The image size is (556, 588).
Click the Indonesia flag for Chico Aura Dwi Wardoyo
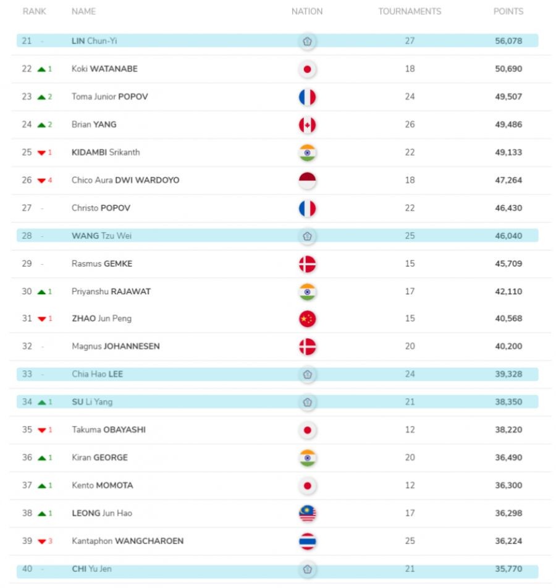tap(307, 181)
